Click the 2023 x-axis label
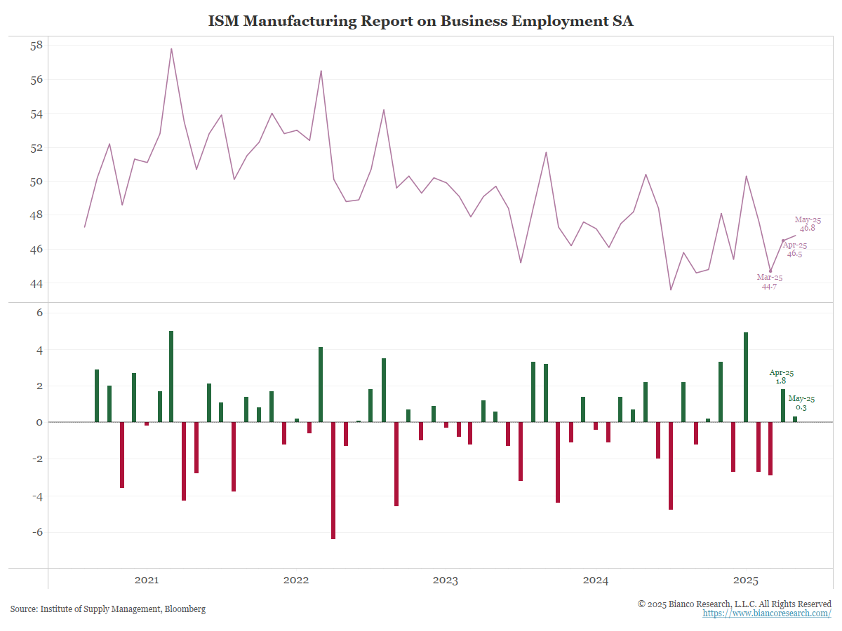 (x=446, y=581)
